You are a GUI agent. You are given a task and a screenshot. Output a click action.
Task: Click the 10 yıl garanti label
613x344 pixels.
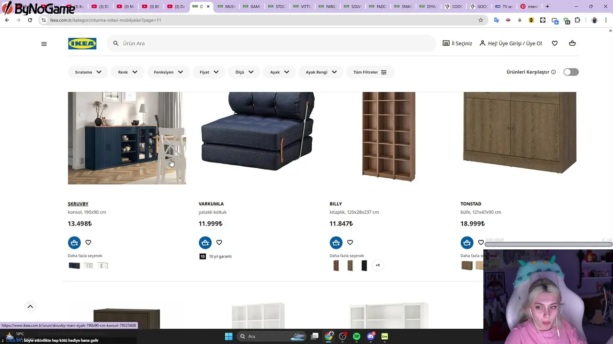click(220, 257)
